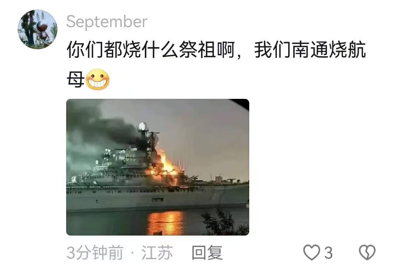Viewport: 397px width, 269px height.
Task: Open the September username profile link
Action: pos(107,22)
